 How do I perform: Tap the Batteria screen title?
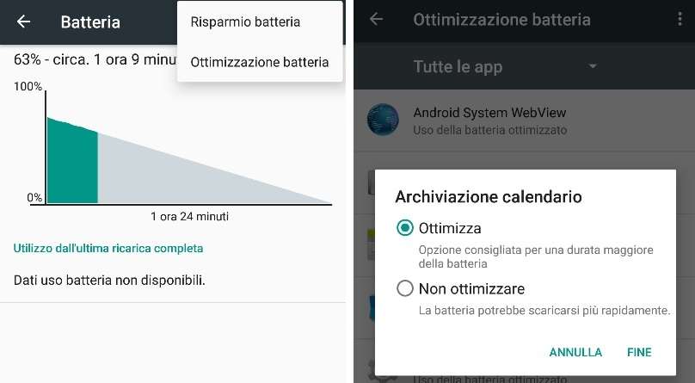coord(90,22)
